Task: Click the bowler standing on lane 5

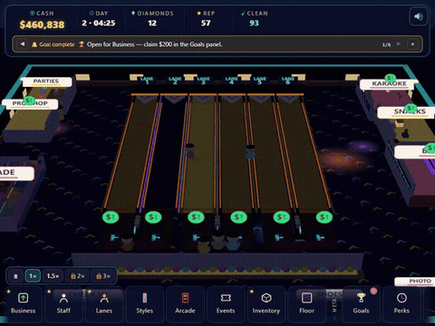Action: (250, 152)
